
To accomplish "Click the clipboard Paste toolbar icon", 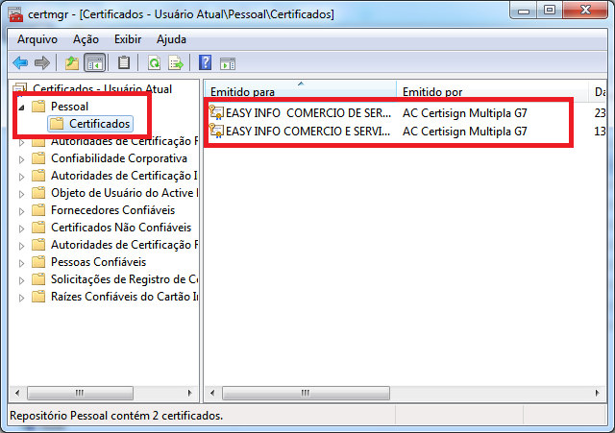I will click(124, 62).
